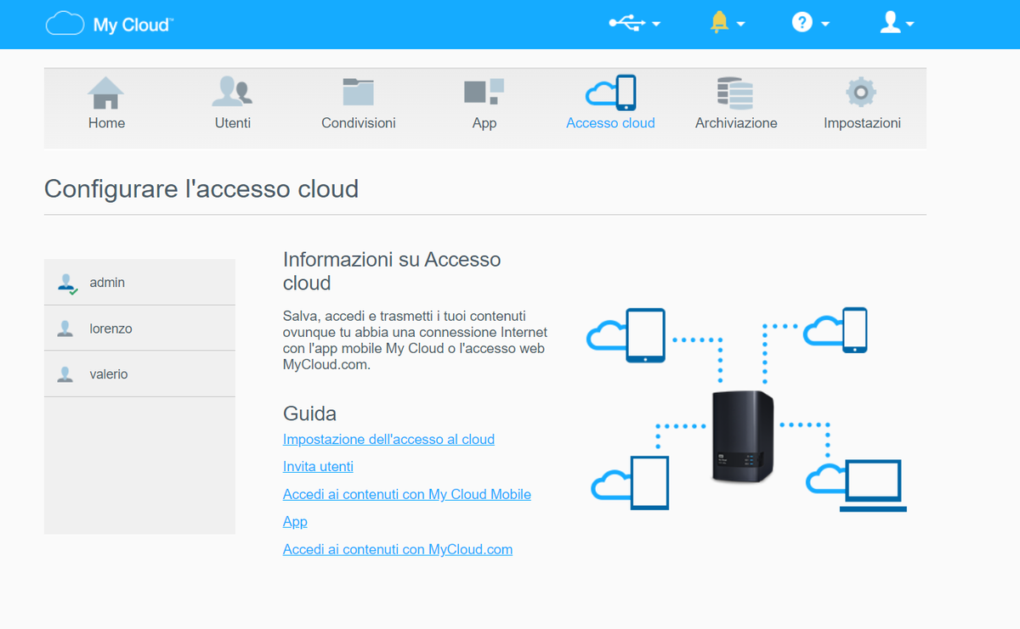Image resolution: width=1020 pixels, height=629 pixels.
Task: Open the user account dropdown
Action: (897, 24)
